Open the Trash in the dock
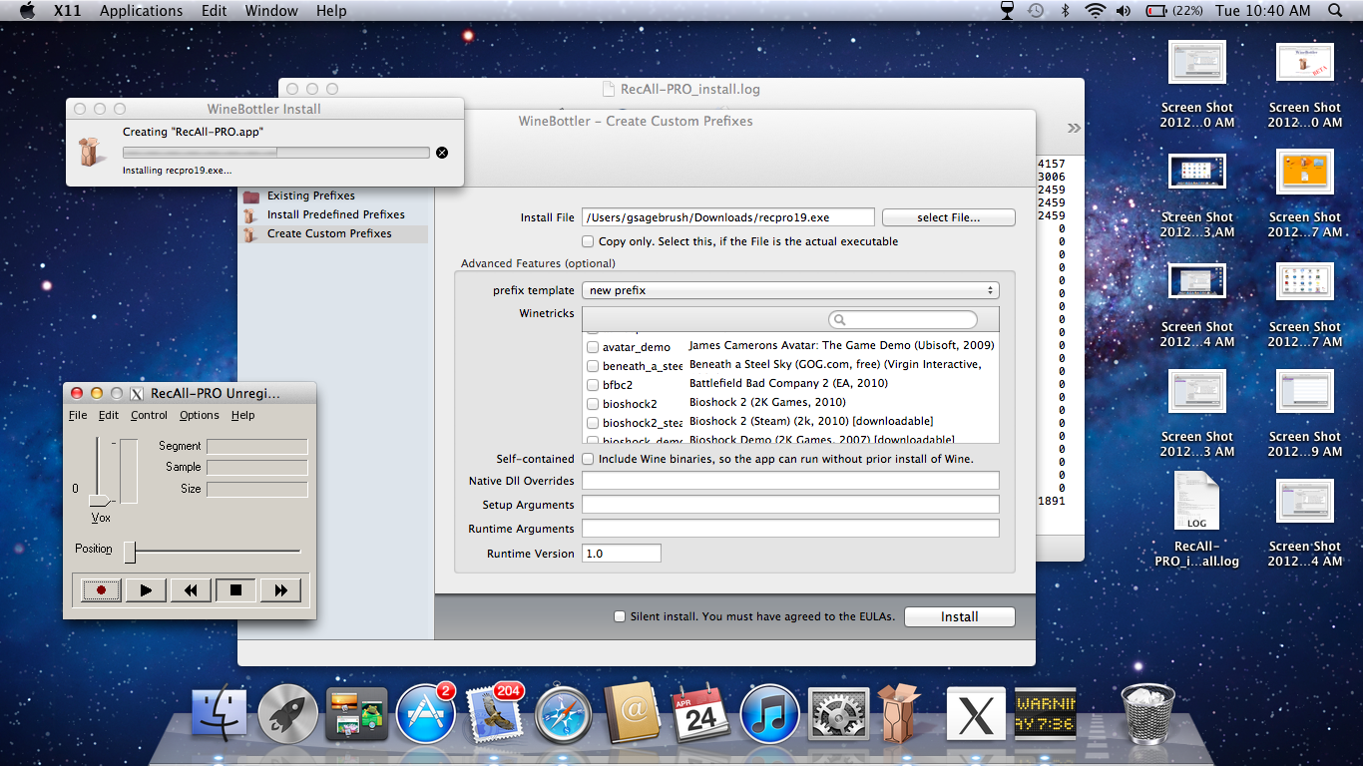The height and width of the screenshot is (766, 1363). pyautogui.click(x=1148, y=714)
